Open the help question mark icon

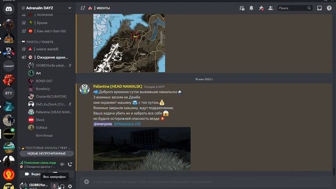(x=329, y=8)
